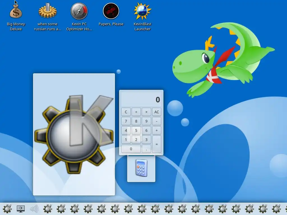The width and height of the screenshot is (287, 215).
Task: Click the minus (-) calculator button
Action: click(x=156, y=121)
